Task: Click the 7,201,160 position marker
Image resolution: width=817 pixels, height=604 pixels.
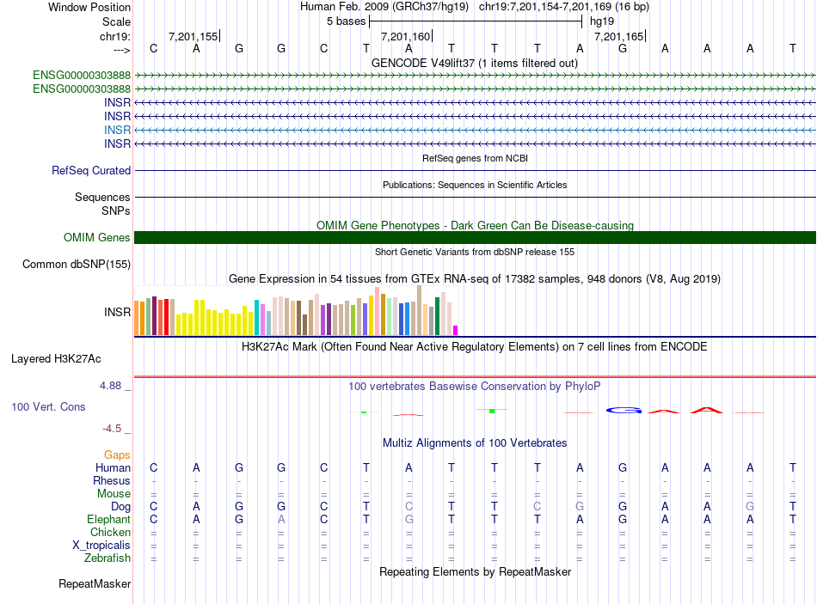Action: pos(406,36)
